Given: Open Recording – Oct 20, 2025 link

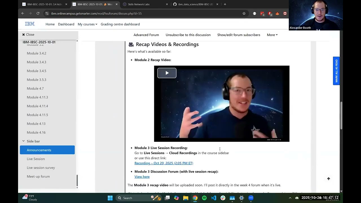Looking at the screenshot, I should pyautogui.click(x=164, y=163).
